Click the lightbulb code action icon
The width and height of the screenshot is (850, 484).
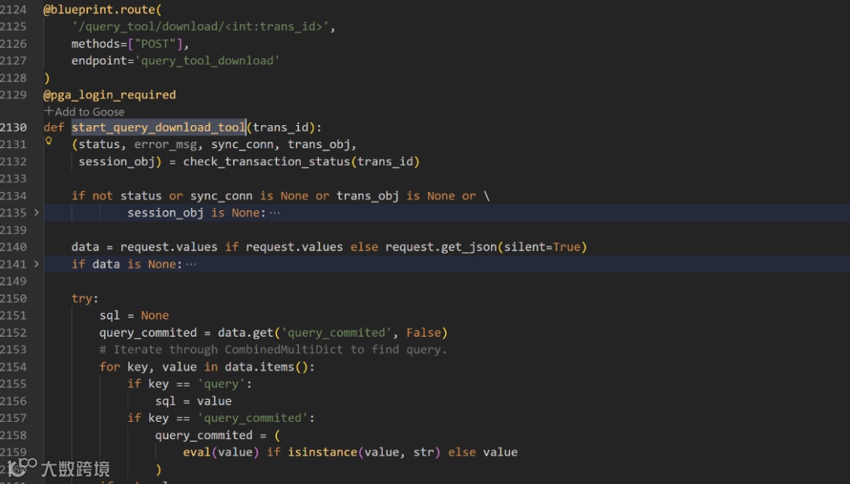[x=49, y=141]
